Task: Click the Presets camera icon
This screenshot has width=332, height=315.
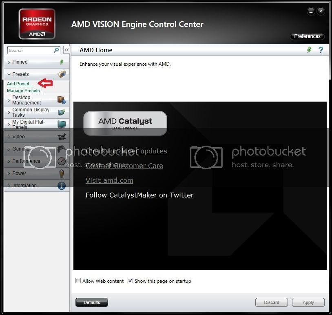Action: [x=62, y=74]
